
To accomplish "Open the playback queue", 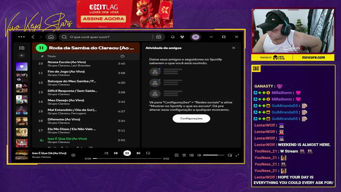I will [x=184, y=155].
